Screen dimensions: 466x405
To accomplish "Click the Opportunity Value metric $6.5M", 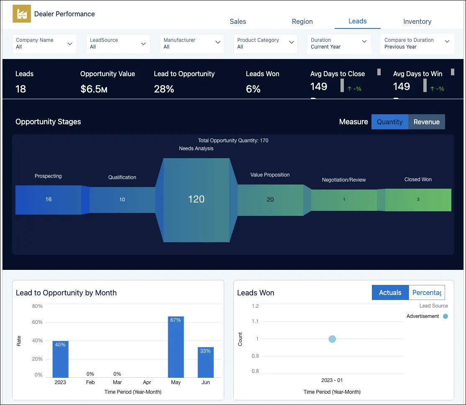I will point(94,89).
